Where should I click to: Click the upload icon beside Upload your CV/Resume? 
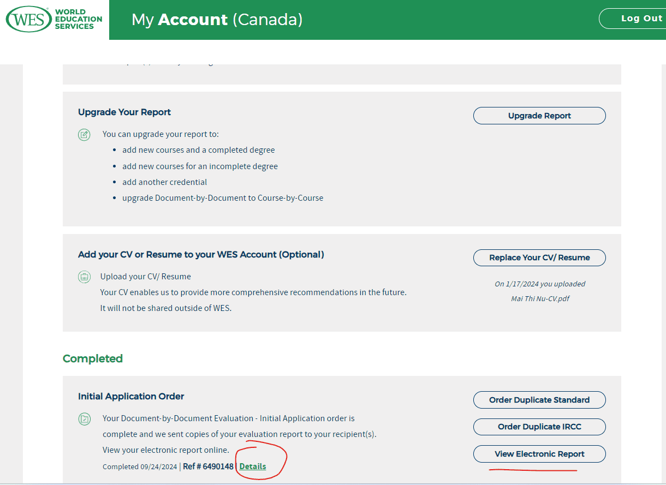click(84, 277)
